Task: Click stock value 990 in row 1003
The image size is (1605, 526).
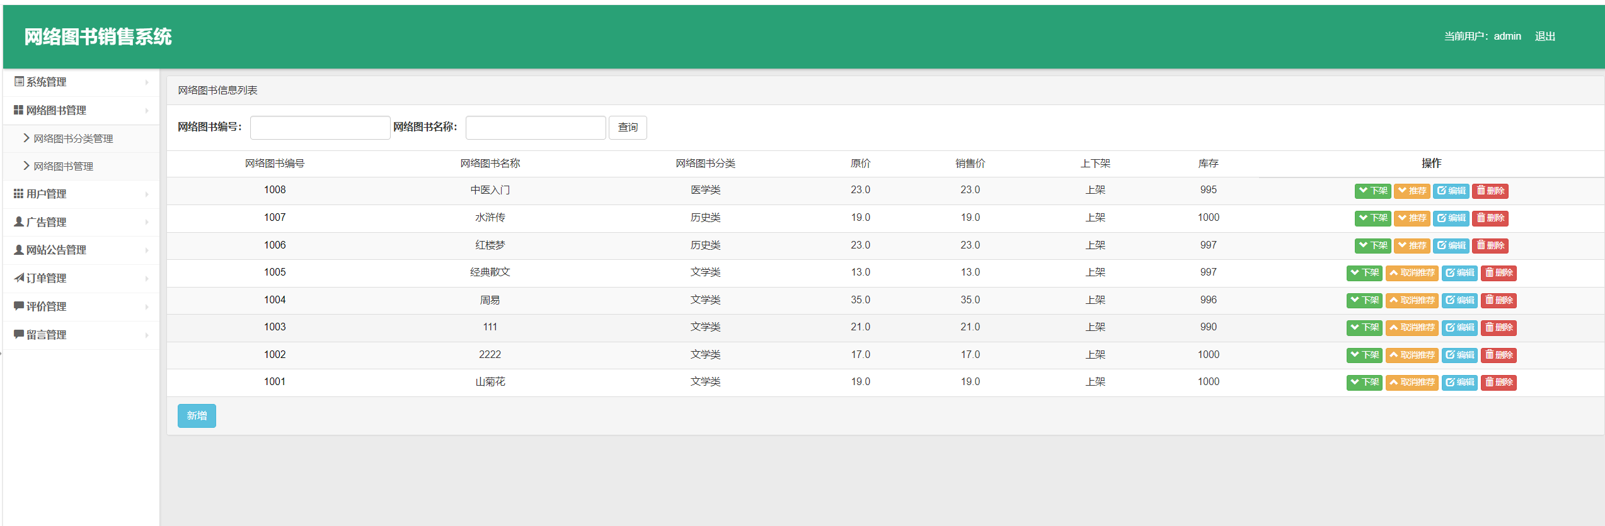Action: 1208,327
